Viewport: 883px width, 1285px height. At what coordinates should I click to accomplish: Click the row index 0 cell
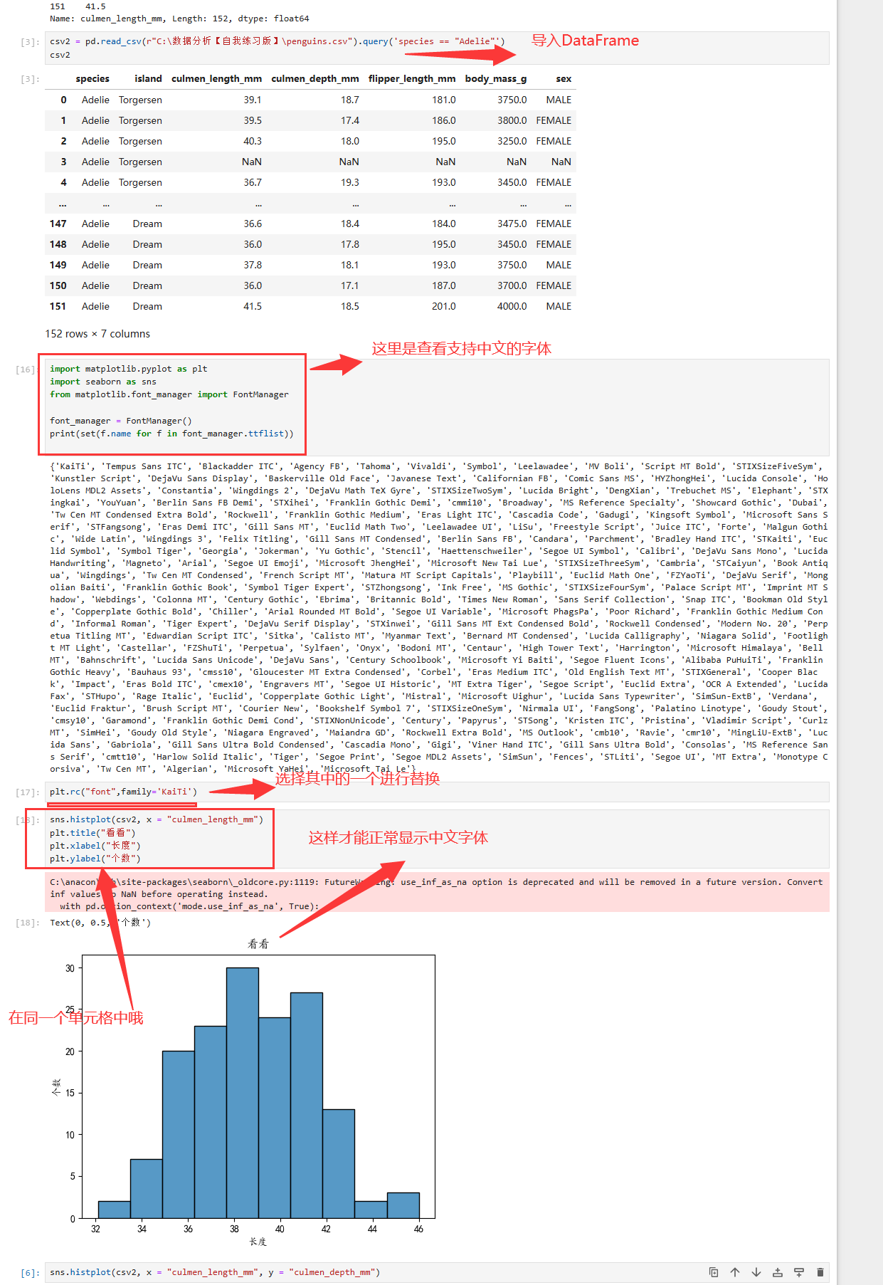point(63,100)
